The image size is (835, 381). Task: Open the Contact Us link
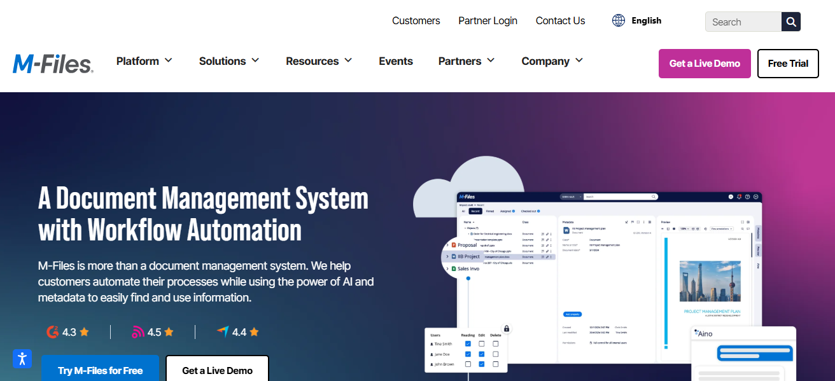(561, 21)
